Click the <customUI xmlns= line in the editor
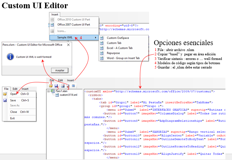Screen dimensions: 232x160 pos(150,92)
